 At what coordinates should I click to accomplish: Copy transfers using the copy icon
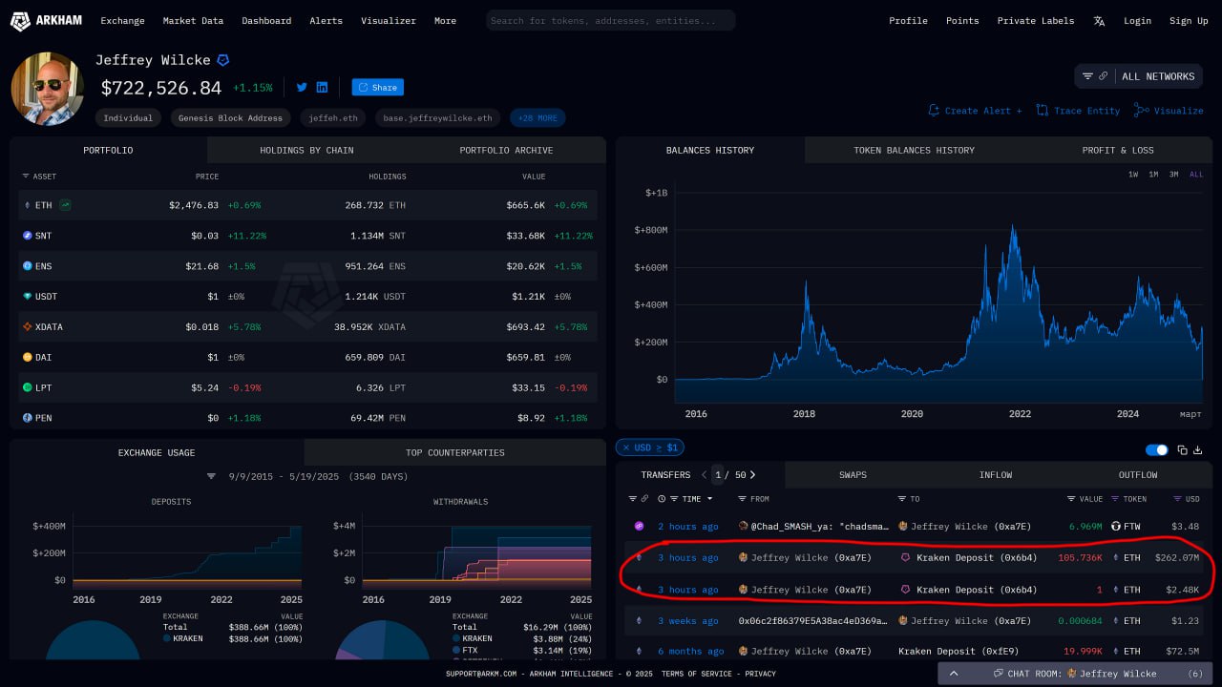[x=1182, y=449]
